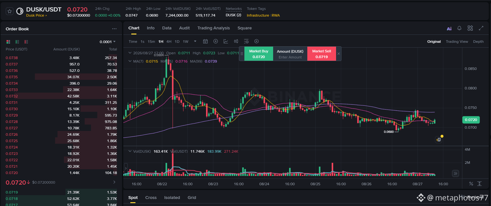Select bid price 0.0718 in order book
Viewport: 491px width, 206px height.
(12, 198)
